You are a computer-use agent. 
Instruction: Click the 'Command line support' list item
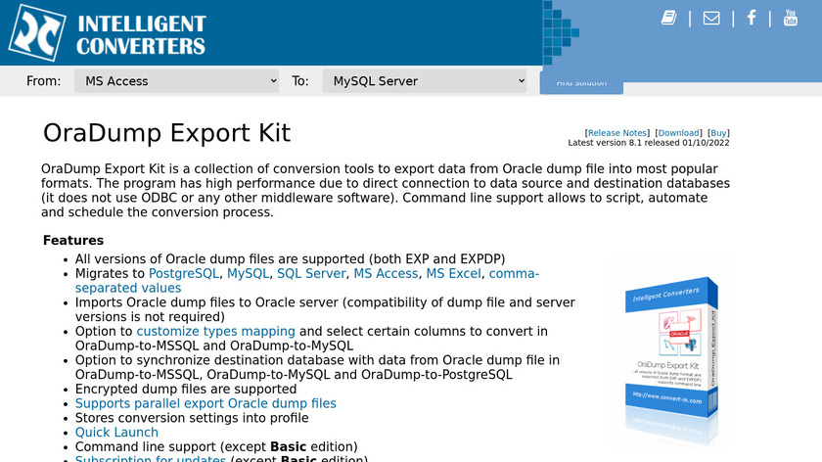click(x=216, y=446)
